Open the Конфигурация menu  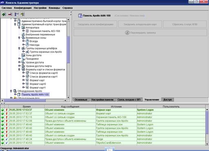(x=23, y=8)
